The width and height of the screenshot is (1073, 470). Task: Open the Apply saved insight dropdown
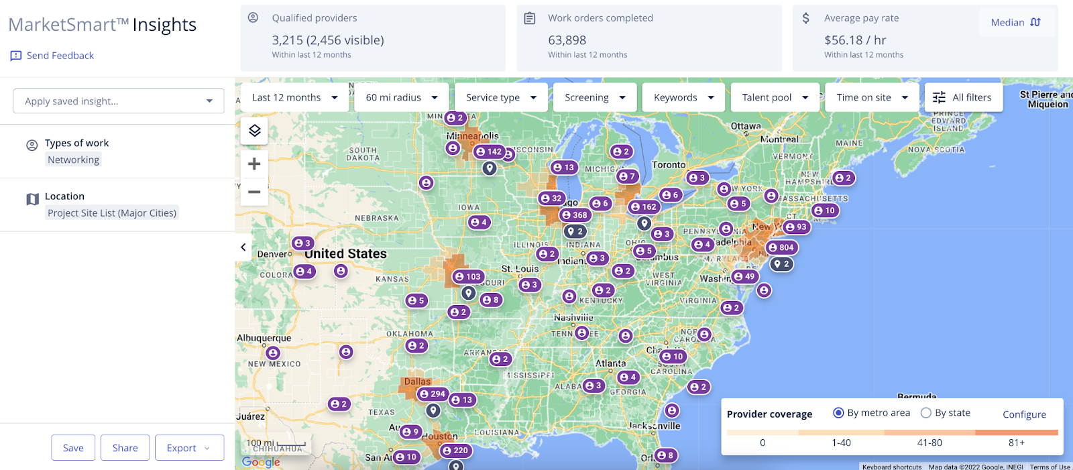coord(119,101)
